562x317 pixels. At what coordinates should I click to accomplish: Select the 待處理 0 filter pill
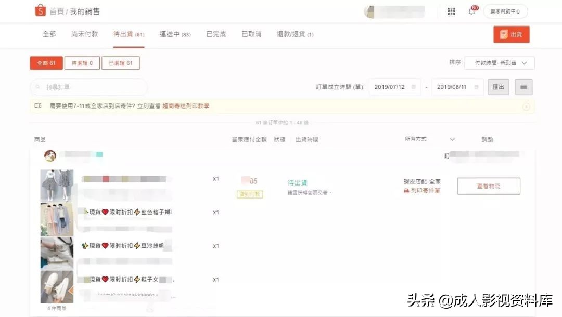[x=81, y=62]
